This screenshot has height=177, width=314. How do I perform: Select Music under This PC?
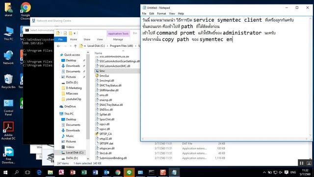tap(70, 136)
